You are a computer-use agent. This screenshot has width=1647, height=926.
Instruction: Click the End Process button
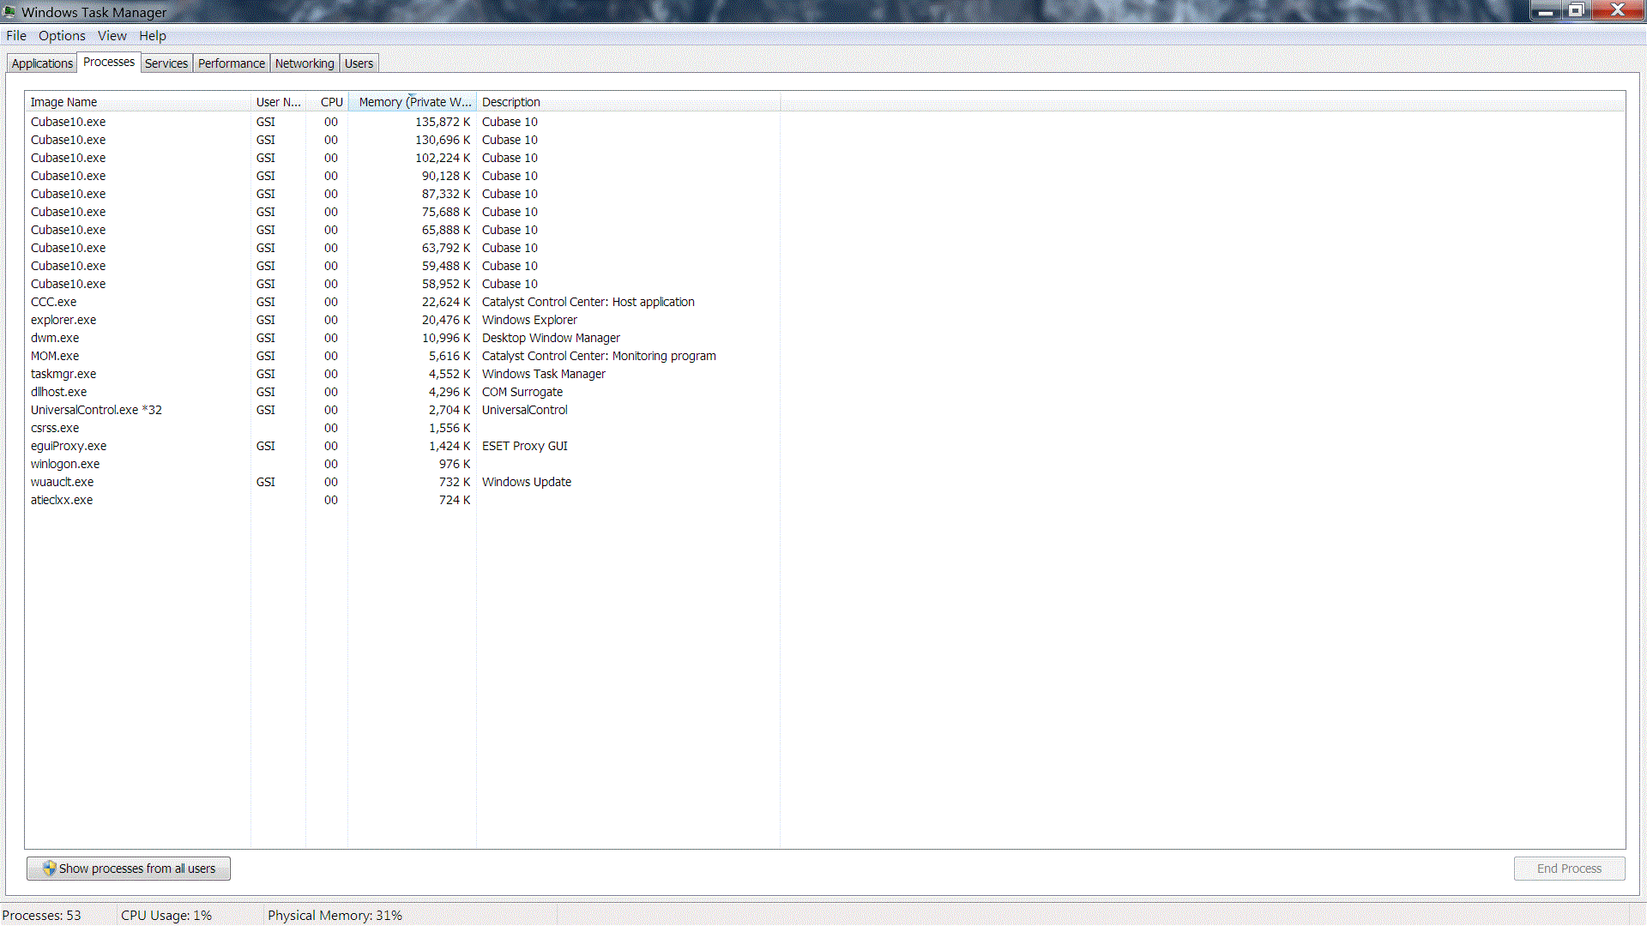[x=1569, y=869]
